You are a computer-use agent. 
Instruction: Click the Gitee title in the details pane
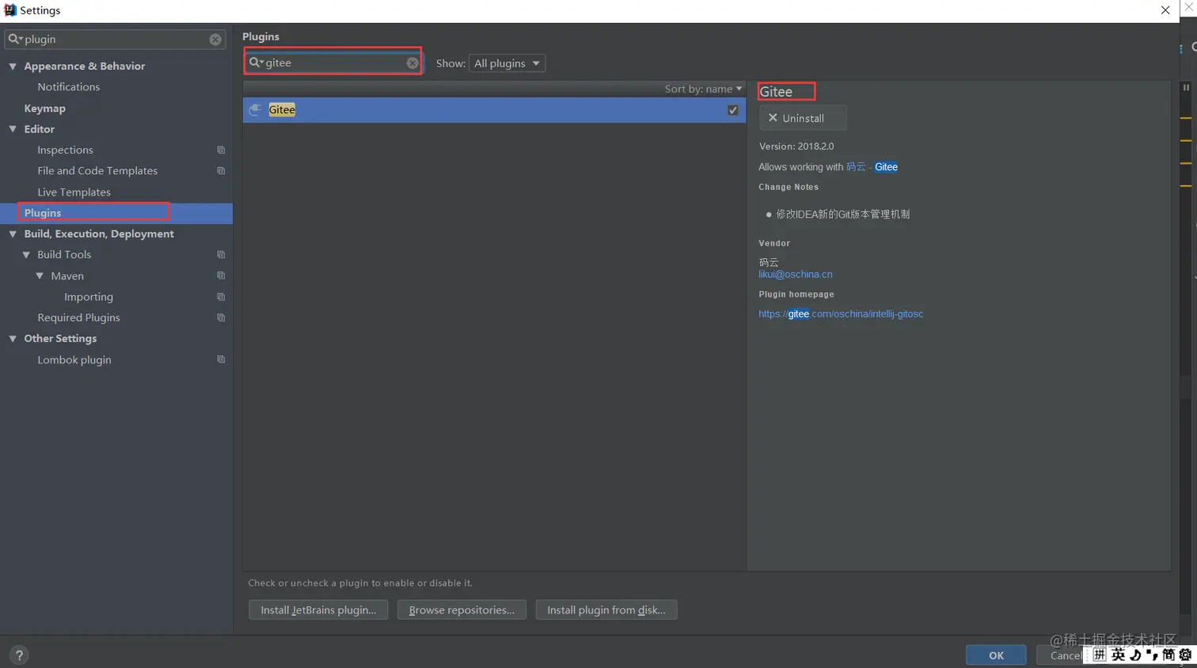coord(776,92)
